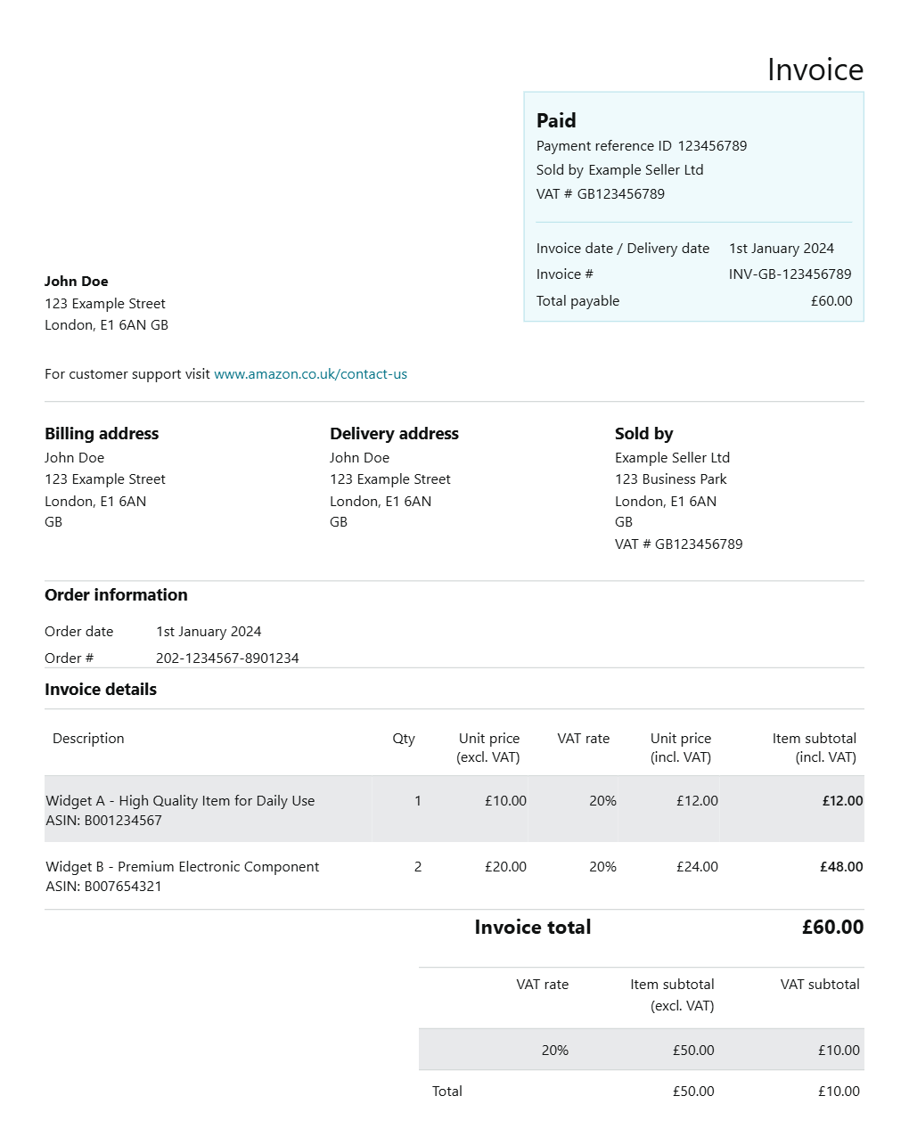Click the Invoice title heading

click(x=815, y=70)
